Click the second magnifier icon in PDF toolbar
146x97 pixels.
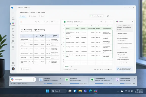pyautogui.click(x=39, y=22)
